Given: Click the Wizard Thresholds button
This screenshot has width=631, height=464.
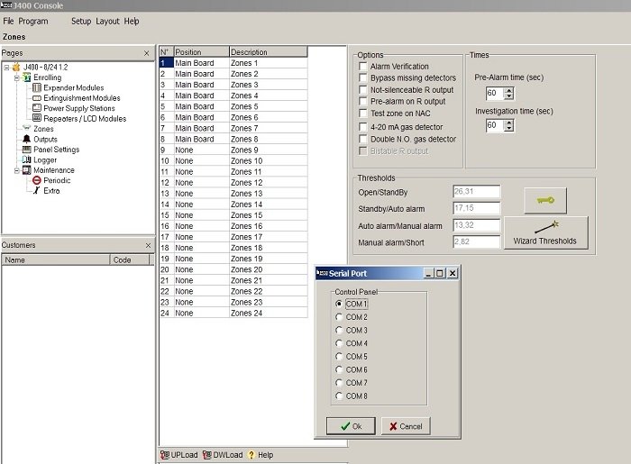Looking at the screenshot, I should click(545, 233).
